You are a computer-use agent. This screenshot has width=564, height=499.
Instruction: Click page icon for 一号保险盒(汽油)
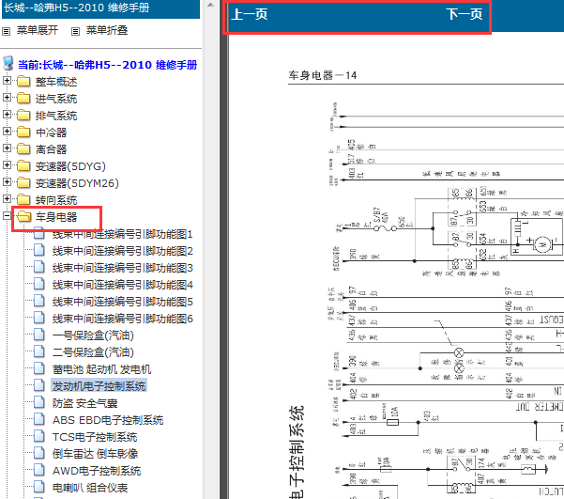point(39,335)
